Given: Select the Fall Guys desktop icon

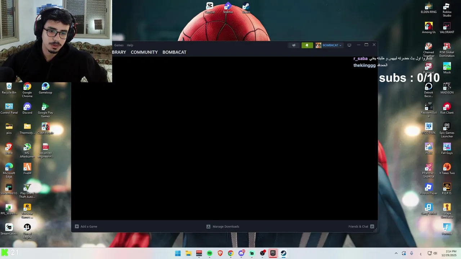Looking at the screenshot, I should (x=447, y=149).
